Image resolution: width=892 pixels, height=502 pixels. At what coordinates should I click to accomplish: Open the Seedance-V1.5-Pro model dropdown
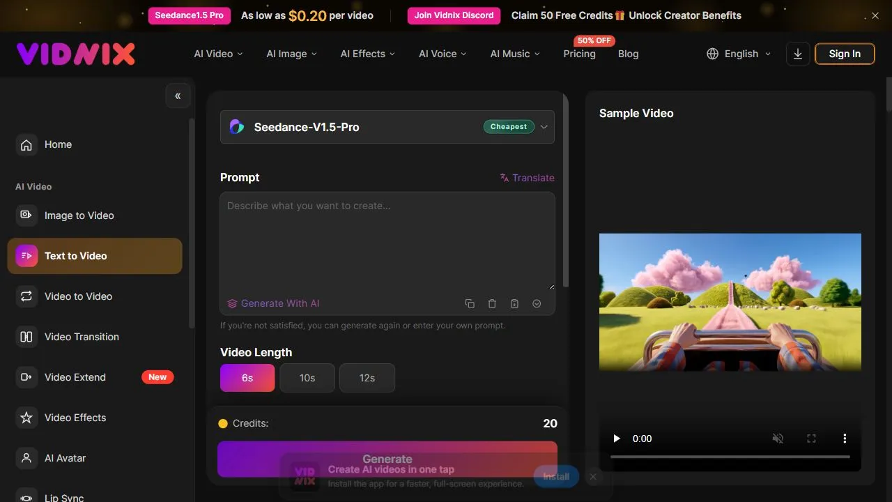point(387,127)
